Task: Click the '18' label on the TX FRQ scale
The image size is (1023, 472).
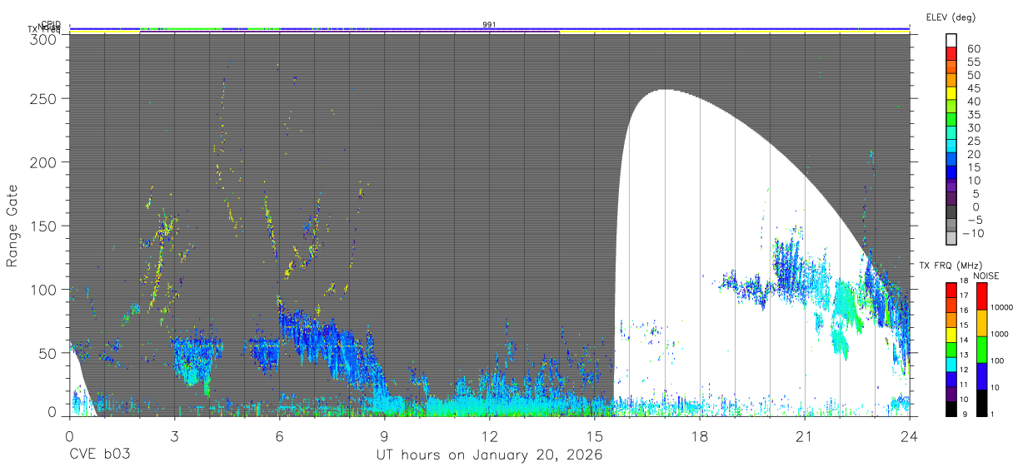Action: click(x=963, y=281)
